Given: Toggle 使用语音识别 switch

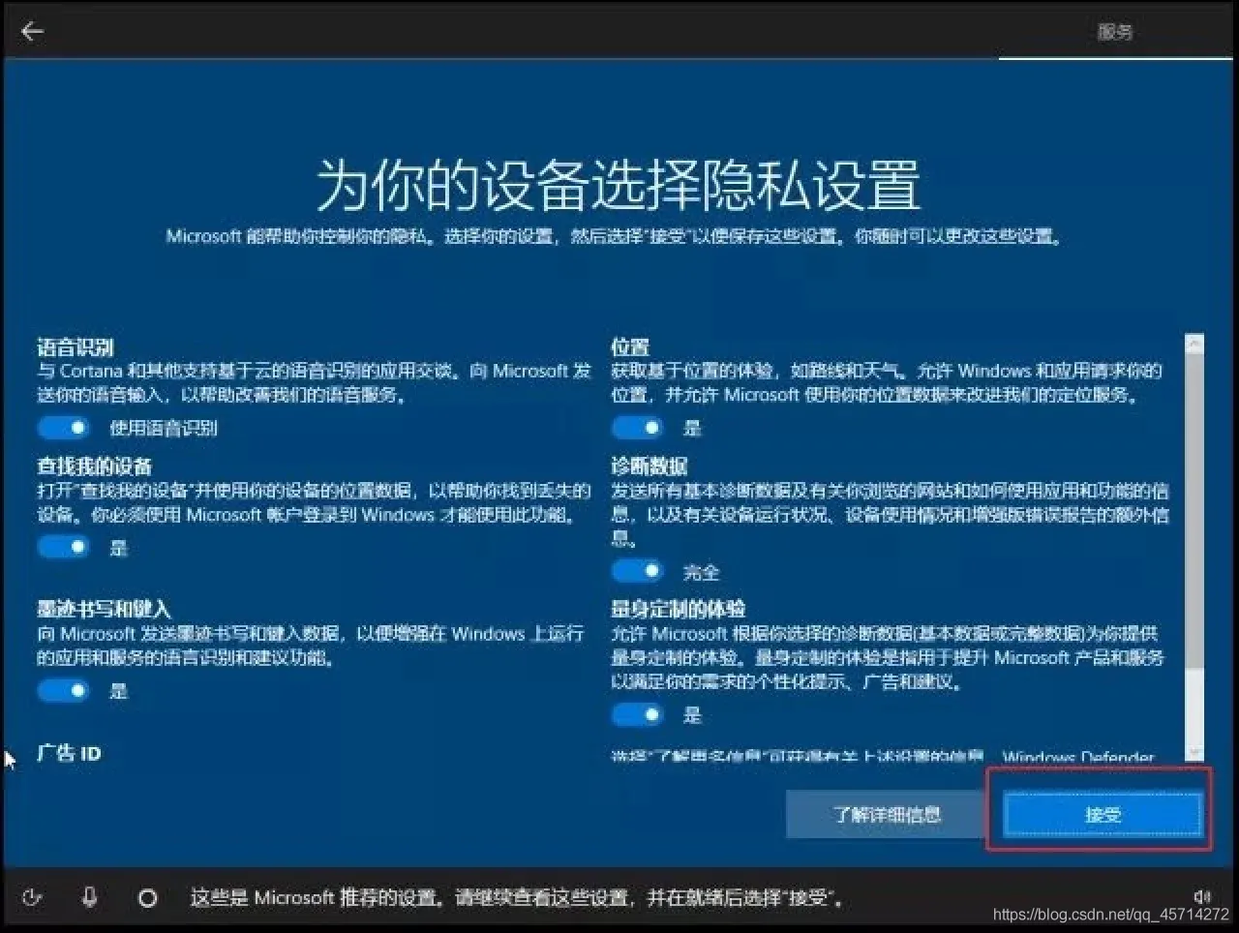Looking at the screenshot, I should click(64, 427).
